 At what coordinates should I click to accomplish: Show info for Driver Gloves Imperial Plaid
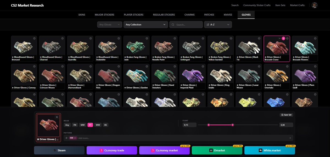click(203, 66)
